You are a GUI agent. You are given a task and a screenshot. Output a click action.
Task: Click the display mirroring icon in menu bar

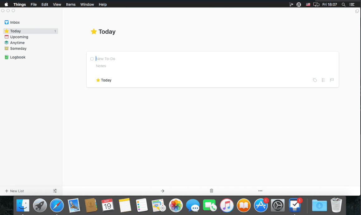316,4
